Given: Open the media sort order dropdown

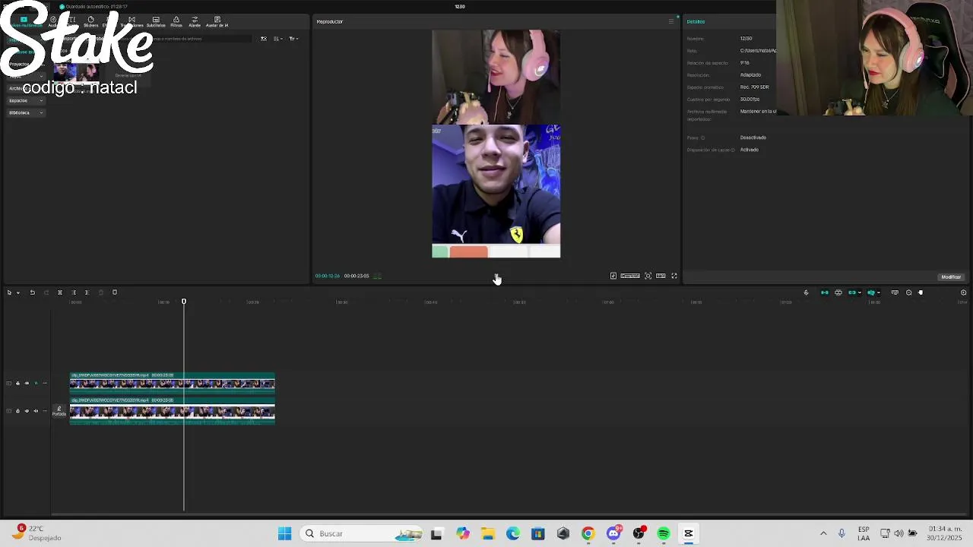Looking at the screenshot, I should pos(278,39).
